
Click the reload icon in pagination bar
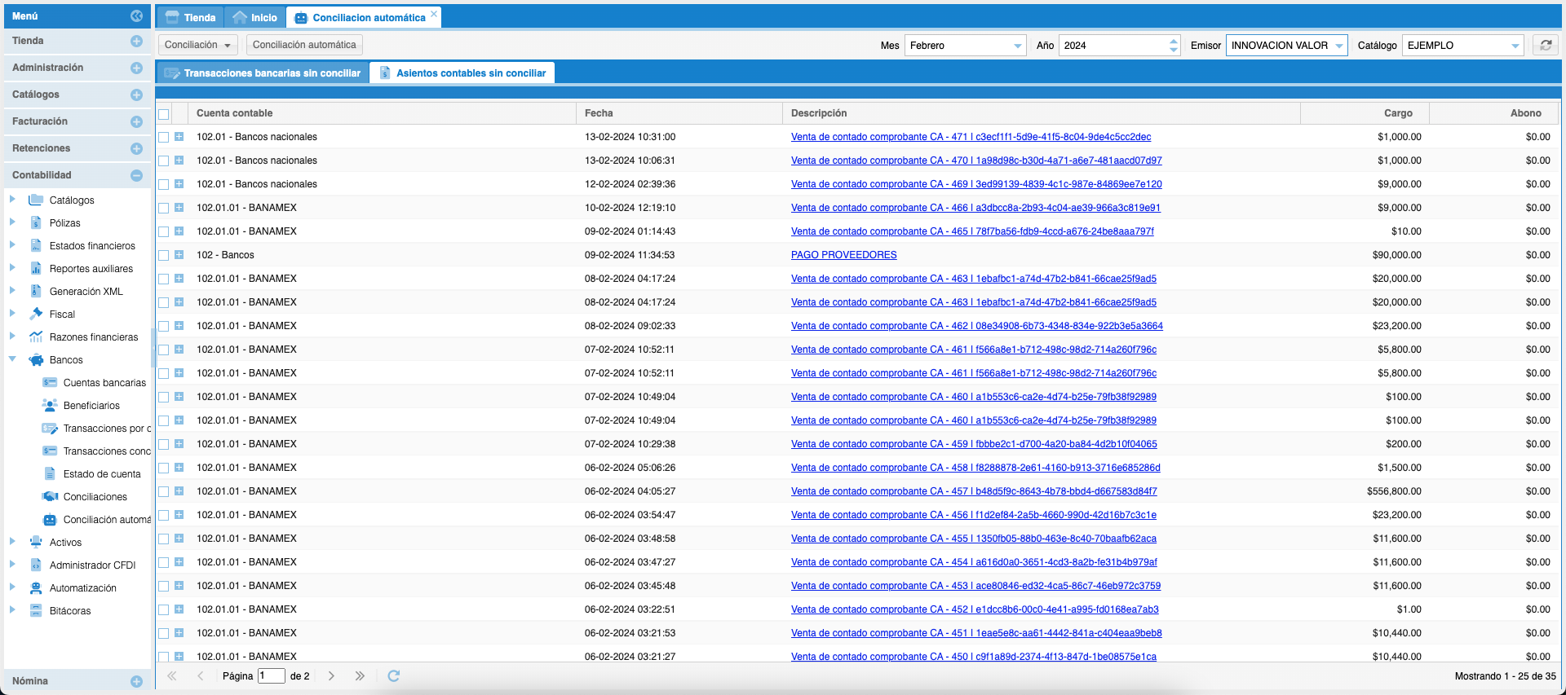point(393,675)
